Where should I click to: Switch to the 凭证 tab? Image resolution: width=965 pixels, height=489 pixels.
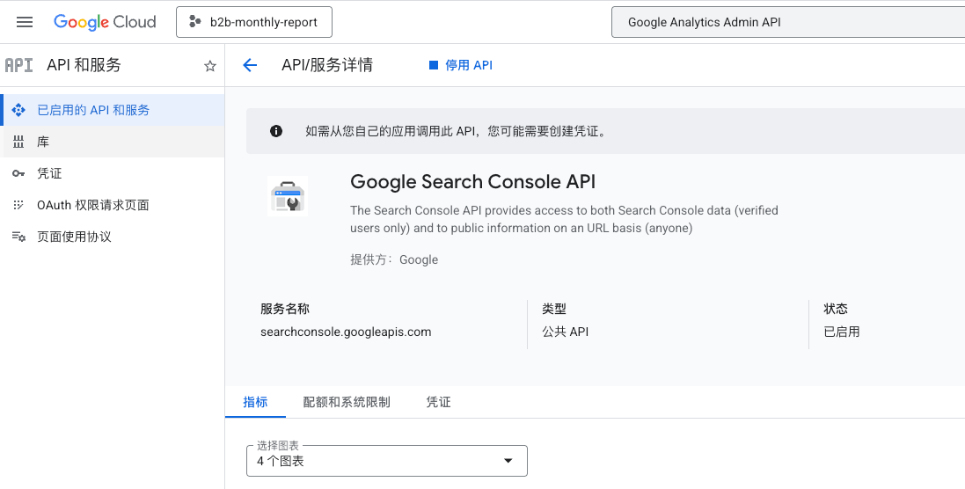(438, 402)
